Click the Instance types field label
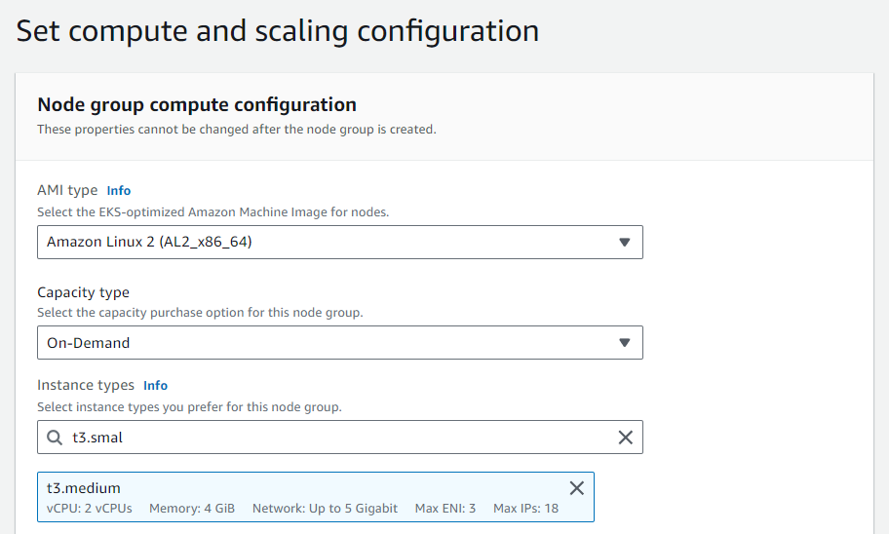889x534 pixels. [x=86, y=385]
